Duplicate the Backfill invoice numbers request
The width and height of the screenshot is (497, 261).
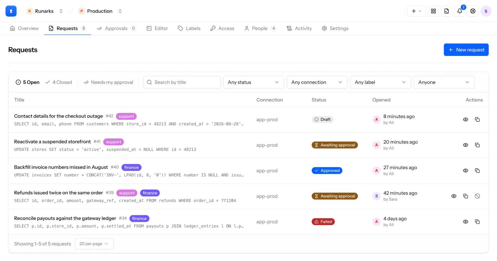click(x=477, y=171)
